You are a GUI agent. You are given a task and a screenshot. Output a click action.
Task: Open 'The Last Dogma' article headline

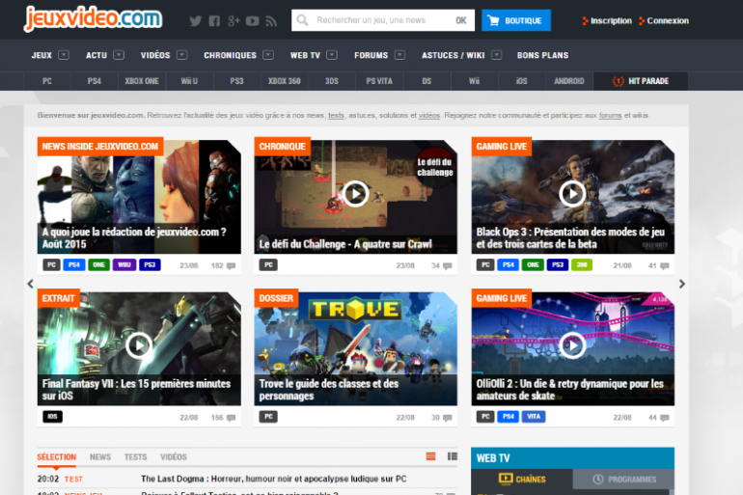[273, 479]
